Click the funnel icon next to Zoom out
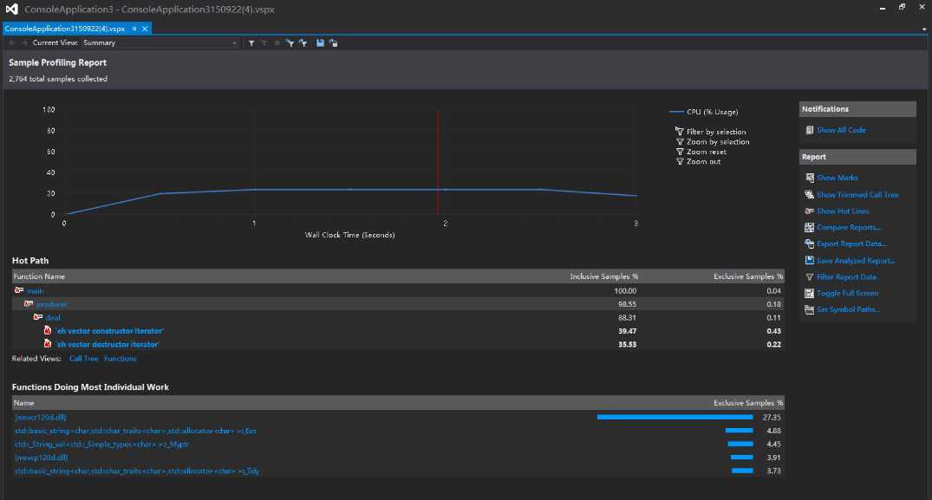 point(680,161)
